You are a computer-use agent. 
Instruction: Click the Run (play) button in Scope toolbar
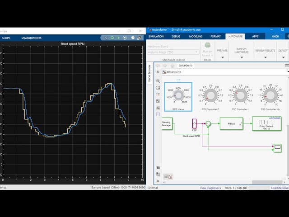[112, 38]
